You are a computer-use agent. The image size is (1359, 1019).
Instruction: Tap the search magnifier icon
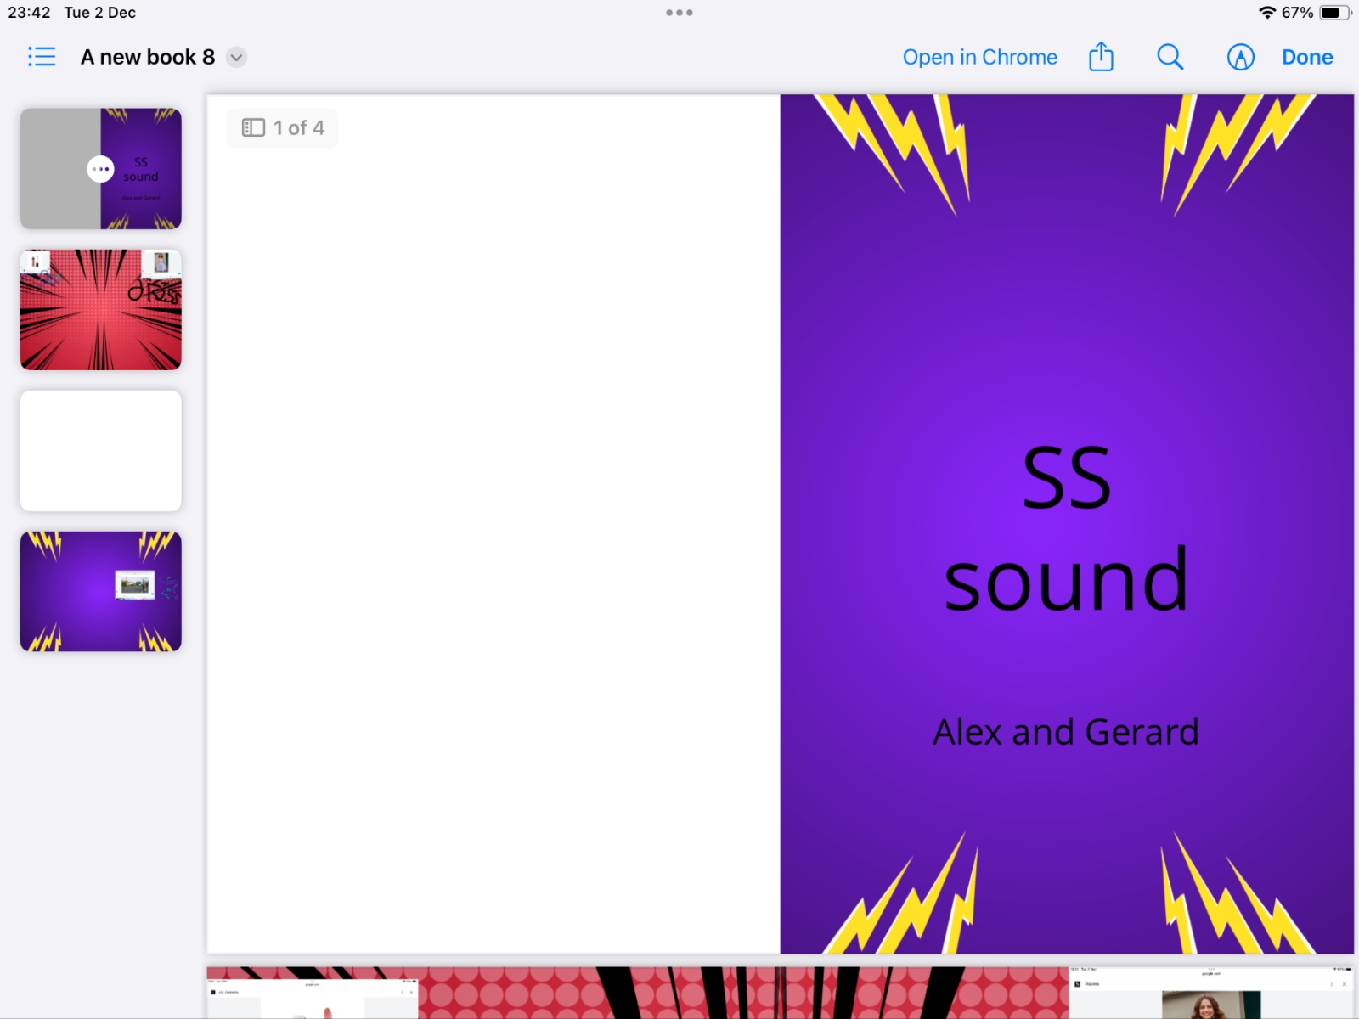pyautogui.click(x=1170, y=57)
